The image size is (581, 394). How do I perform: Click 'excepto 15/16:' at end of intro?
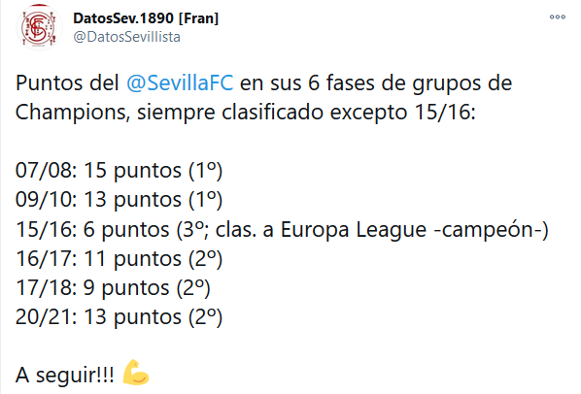[x=403, y=112]
